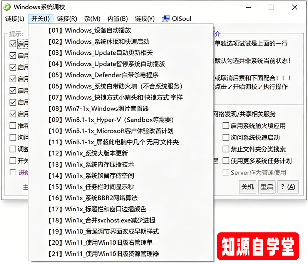This screenshot has width=308, height=264.
Task: Select 【15】 Win1x_任务栏时间显示秒
Action: click(121, 187)
